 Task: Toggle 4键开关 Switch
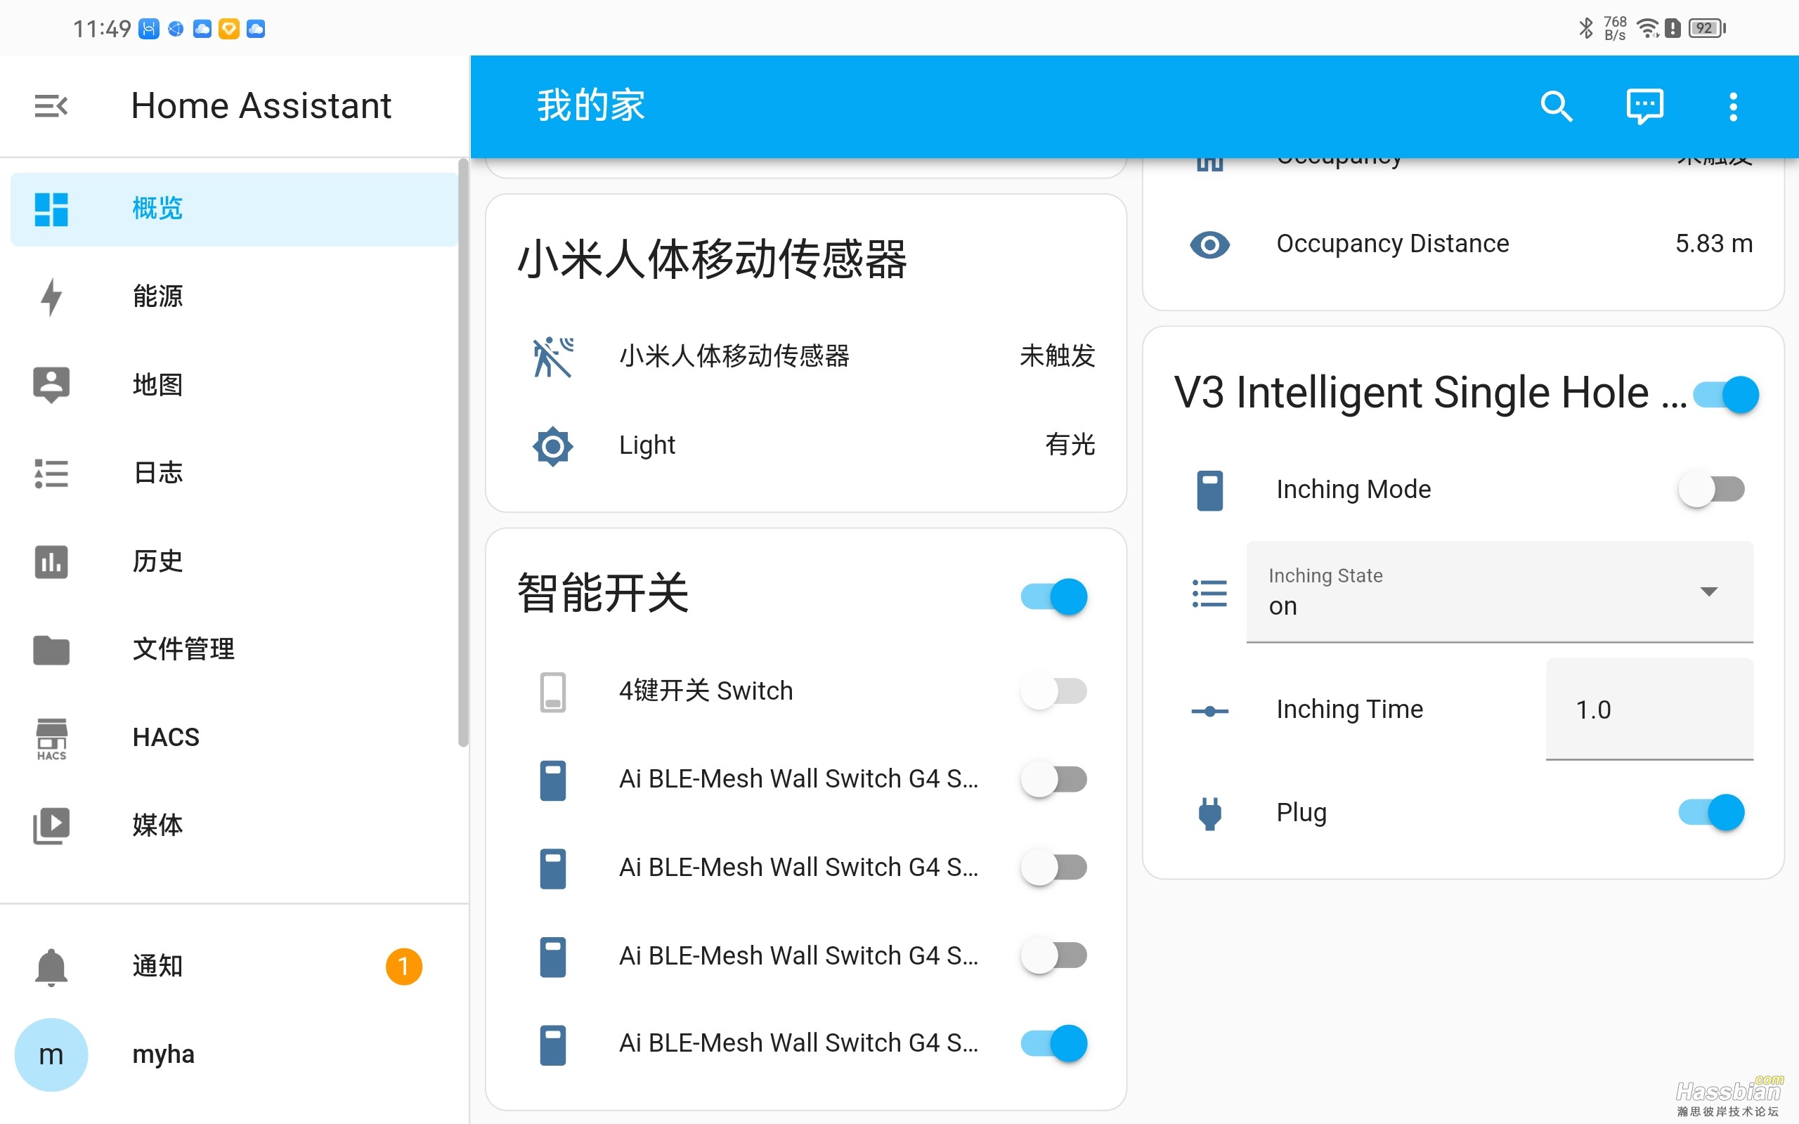tap(1054, 691)
